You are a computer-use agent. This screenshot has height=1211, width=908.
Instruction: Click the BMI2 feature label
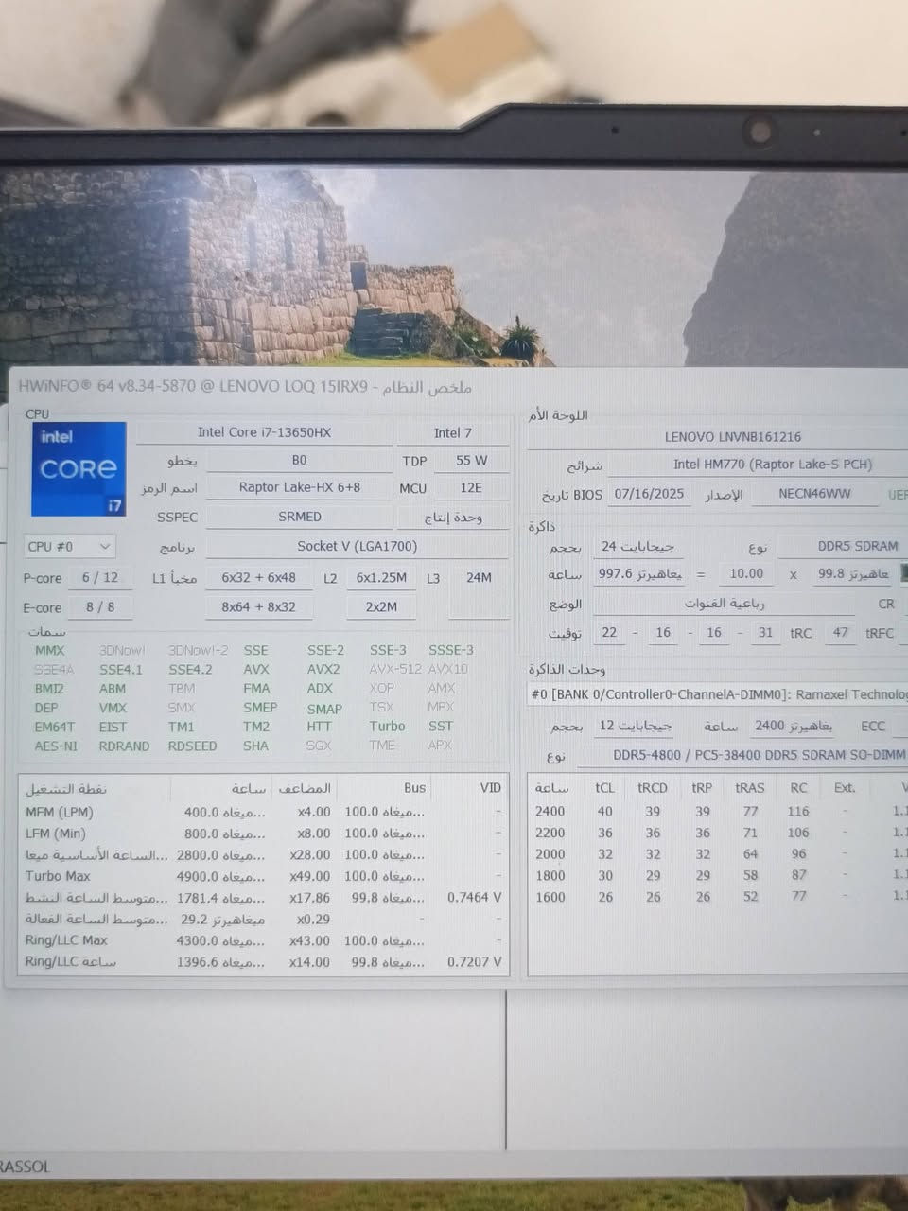point(49,689)
